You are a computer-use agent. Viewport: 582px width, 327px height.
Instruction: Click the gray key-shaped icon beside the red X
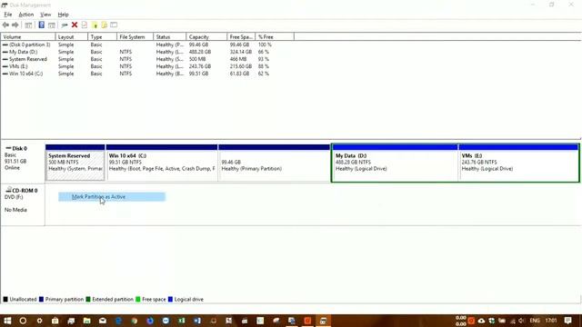[x=65, y=25]
